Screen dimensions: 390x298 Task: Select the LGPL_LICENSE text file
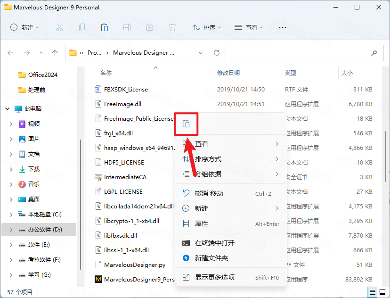[x=119, y=192]
